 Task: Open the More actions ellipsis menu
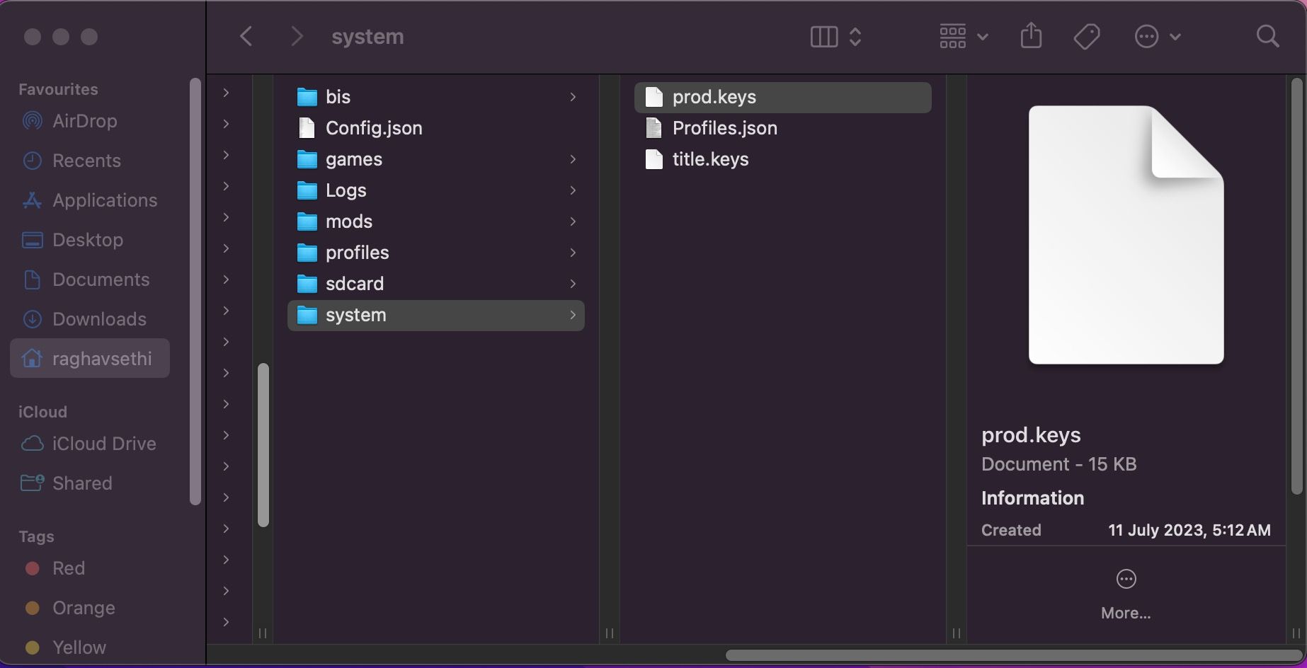tap(1157, 35)
